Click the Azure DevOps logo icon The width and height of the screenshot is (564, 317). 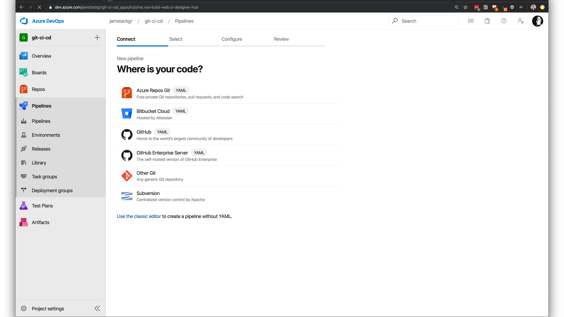coord(24,21)
